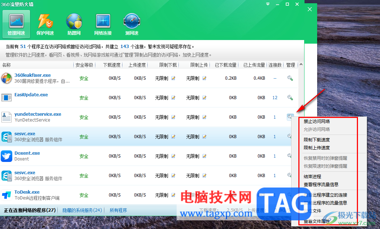Edit upload limit for EasiUpdate.exe
This screenshot has width=380, height=229.
[204, 98]
